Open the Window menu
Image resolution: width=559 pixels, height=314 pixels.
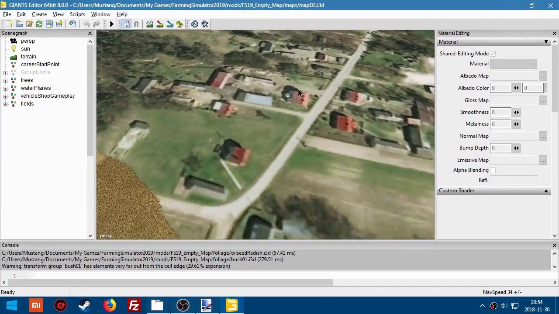101,14
